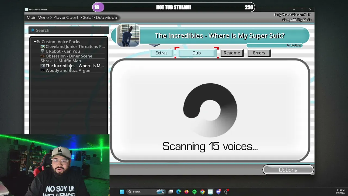The height and width of the screenshot is (196, 348).
Task: Open the Windows Start menu
Action: tap(122, 192)
